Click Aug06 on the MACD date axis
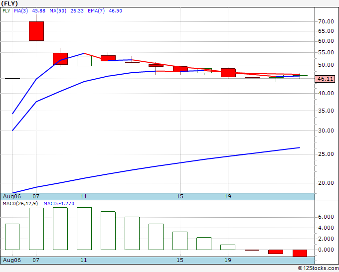Image resolution: width=339 pixels, height=272 pixels. click(12, 260)
